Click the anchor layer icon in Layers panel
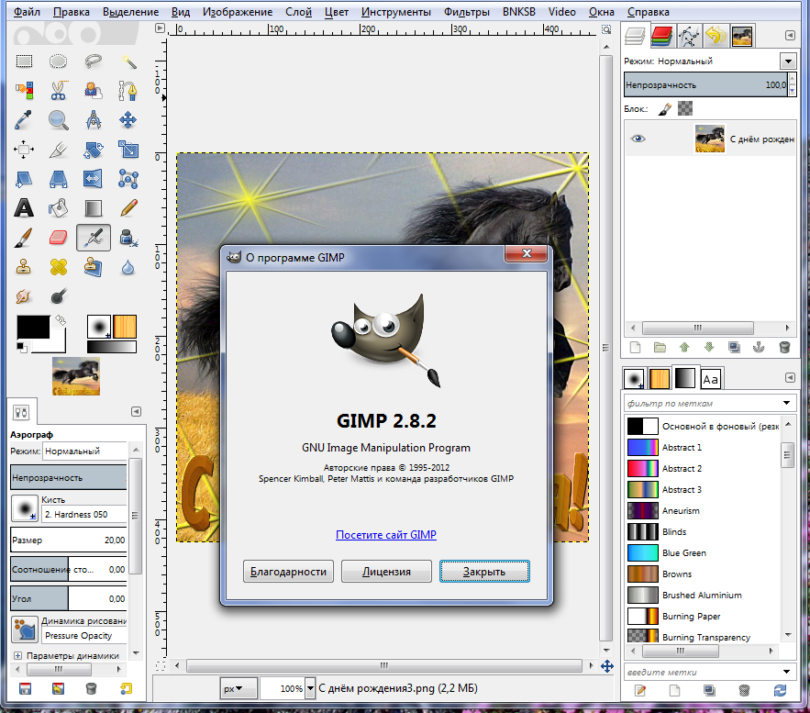Image resolution: width=810 pixels, height=713 pixels. point(759,347)
